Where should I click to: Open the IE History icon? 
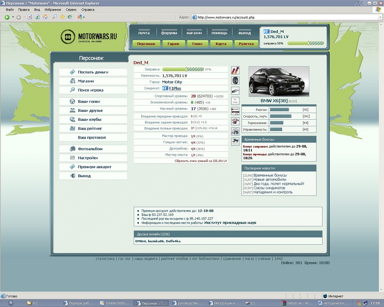(70, 17)
